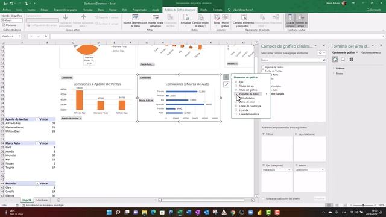This screenshot has width=386, height=217.
Task: Open Agente de Ventas pivot table filter
Action: tap(37, 119)
